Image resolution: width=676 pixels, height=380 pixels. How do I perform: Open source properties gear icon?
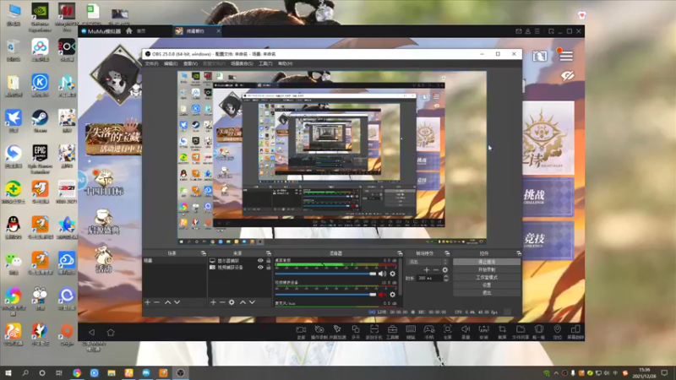click(x=232, y=302)
